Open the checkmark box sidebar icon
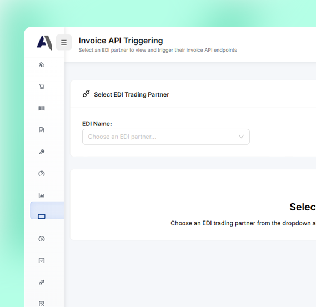 [42, 260]
